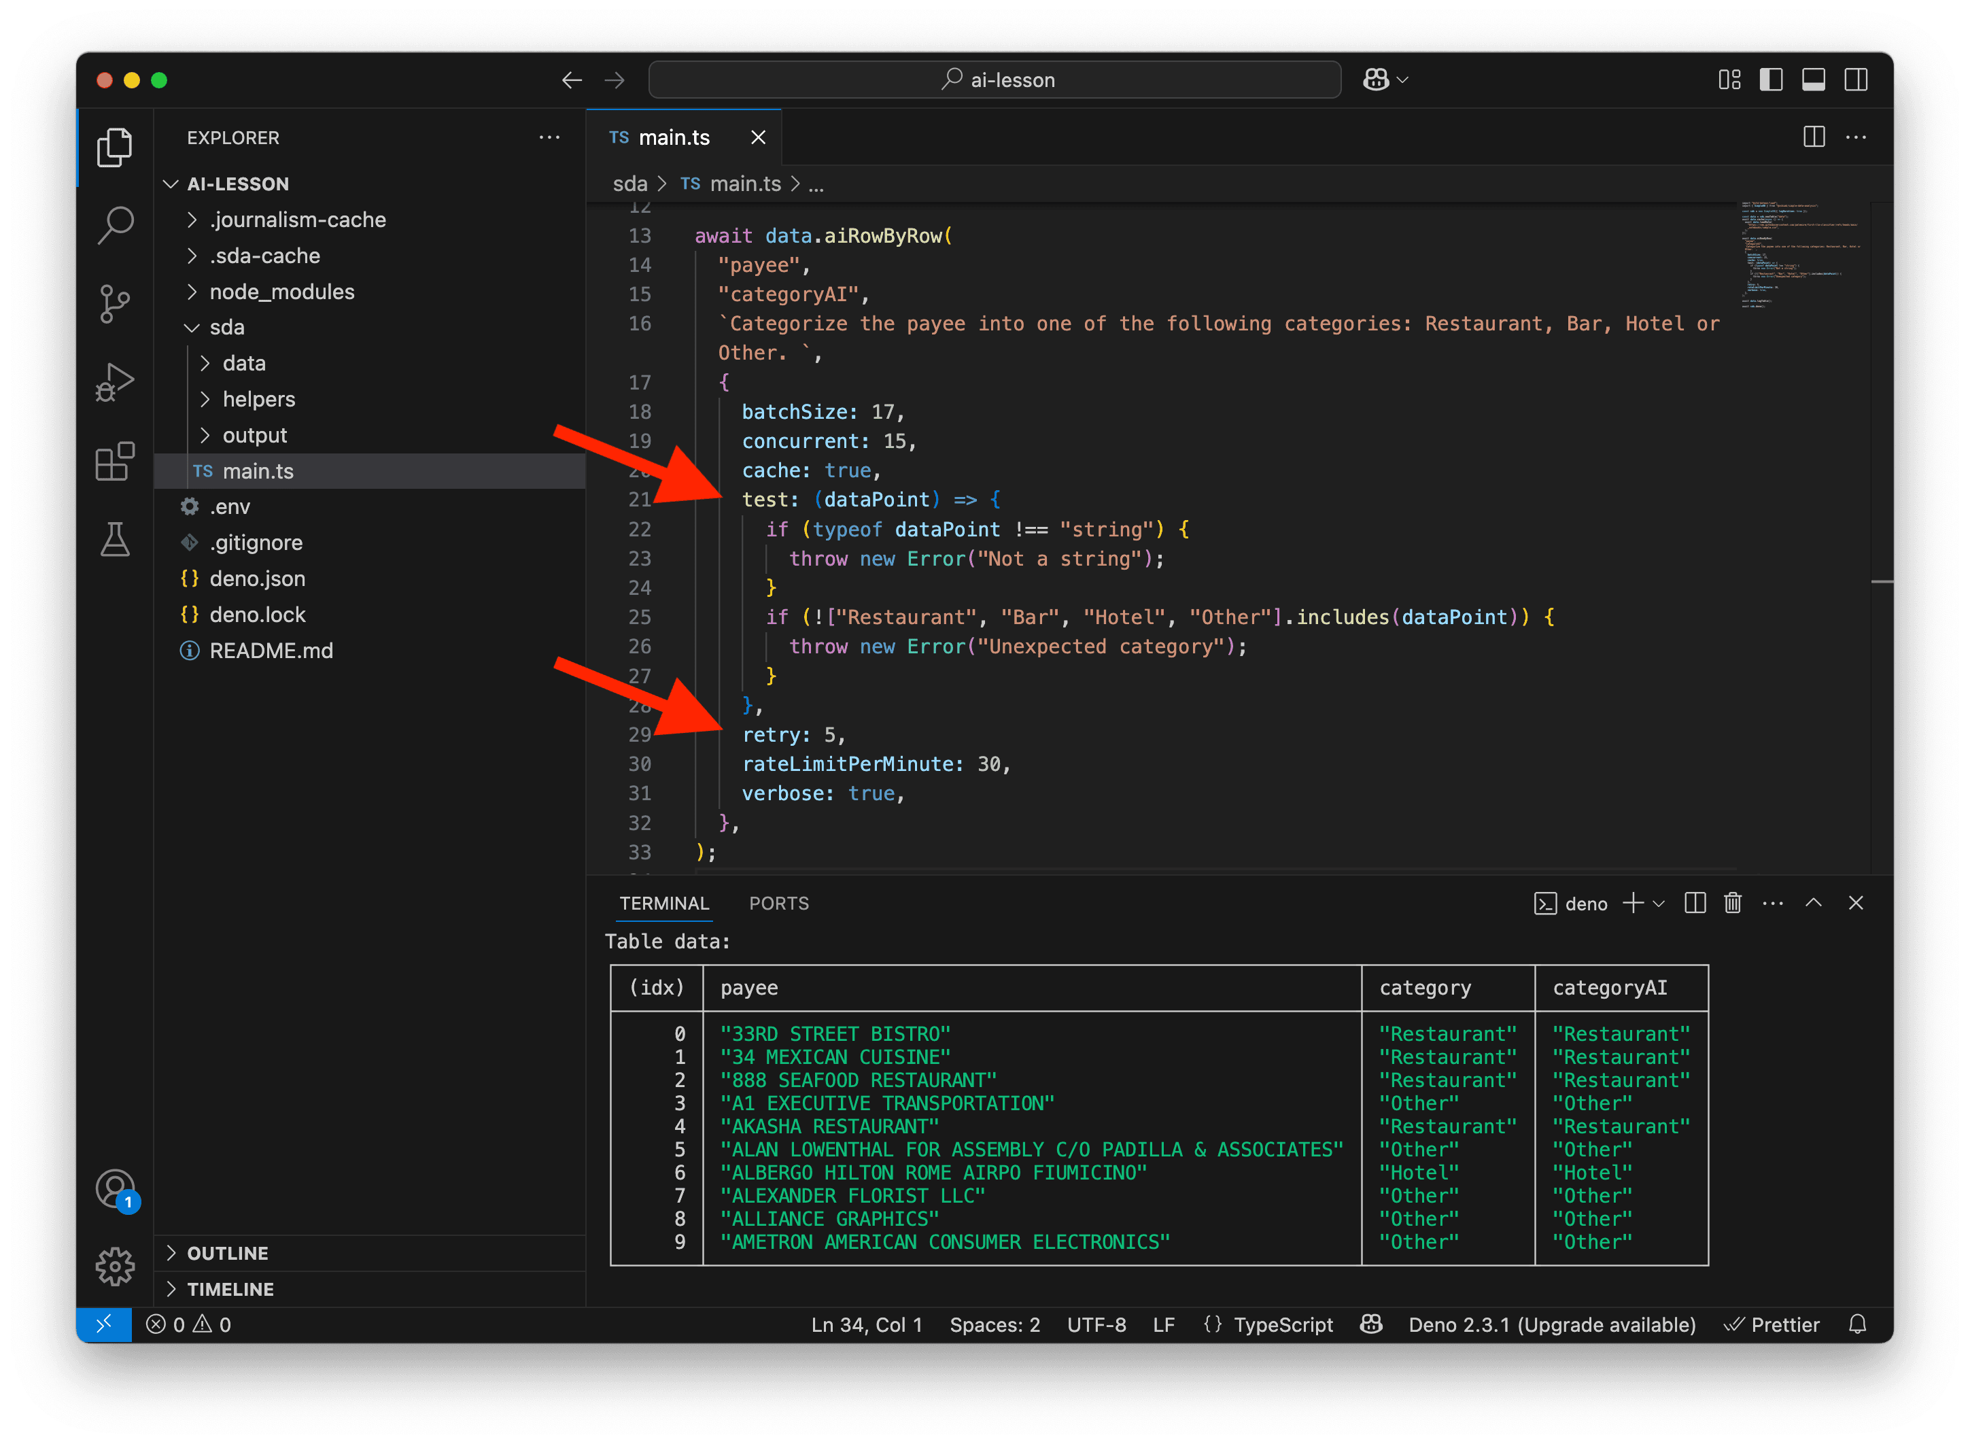Customize layout icon in title bar
This screenshot has width=1970, height=1444.
click(1729, 80)
